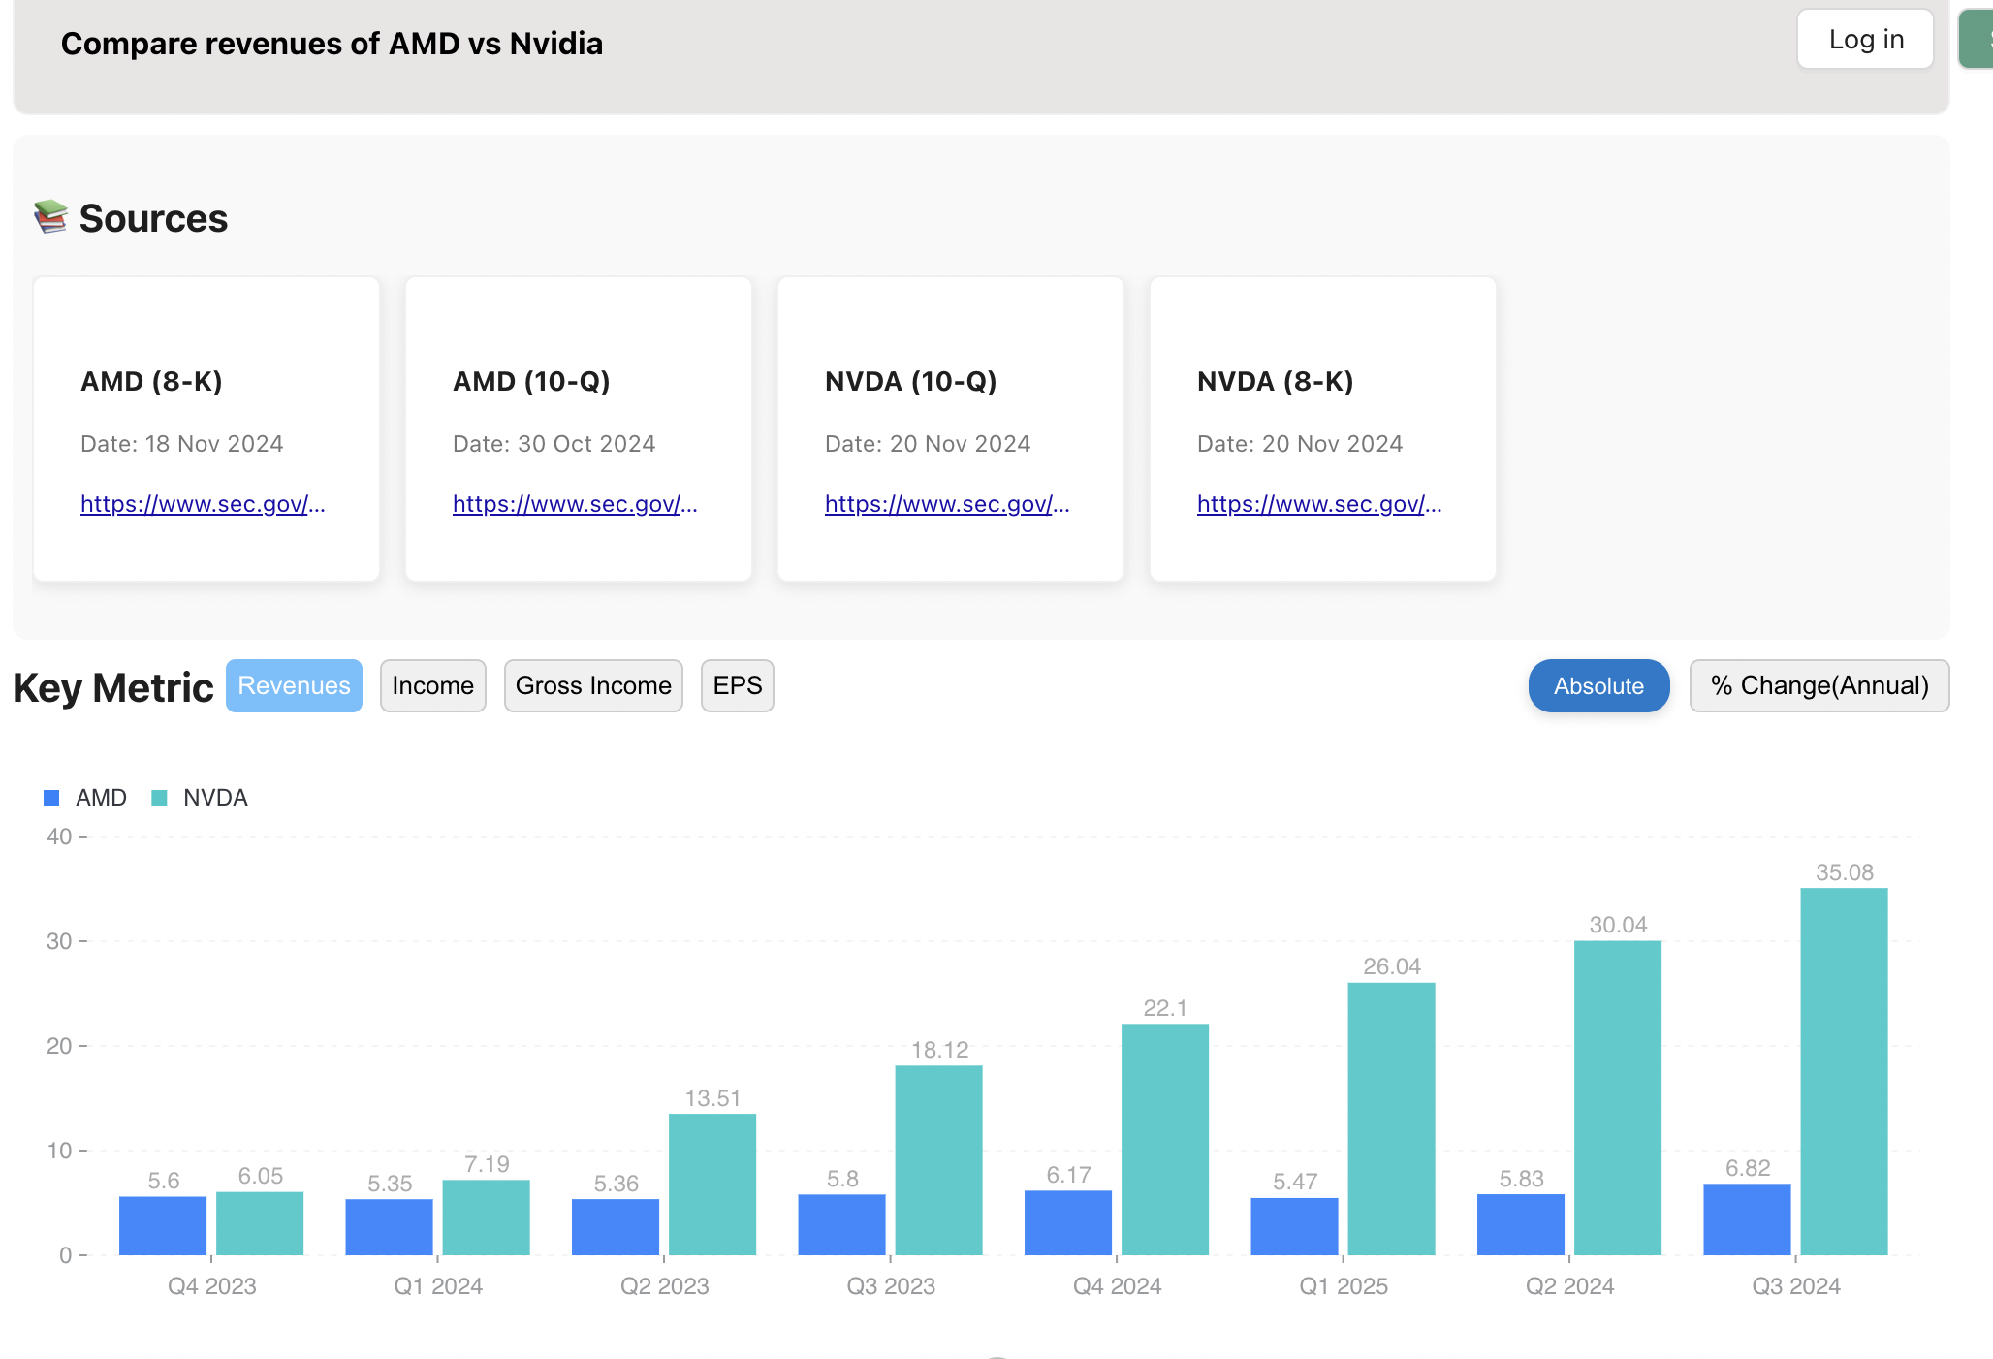Image resolution: width=1993 pixels, height=1359 pixels.
Task: Open the AMD (8-K) sec.gov link
Action: click(203, 503)
